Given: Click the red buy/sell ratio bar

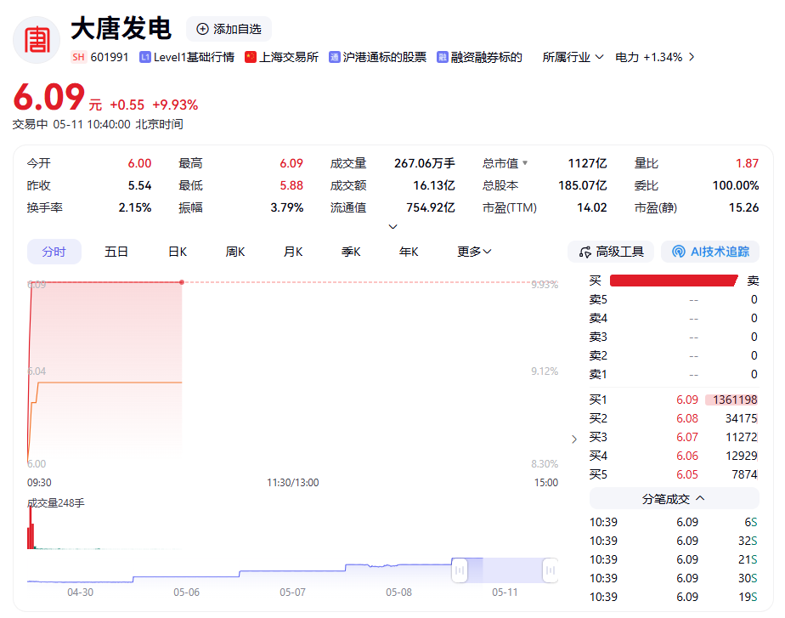Looking at the screenshot, I should 674,281.
